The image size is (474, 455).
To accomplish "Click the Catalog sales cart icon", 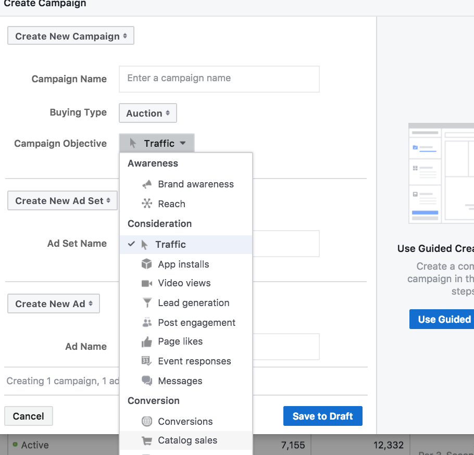I will point(147,440).
